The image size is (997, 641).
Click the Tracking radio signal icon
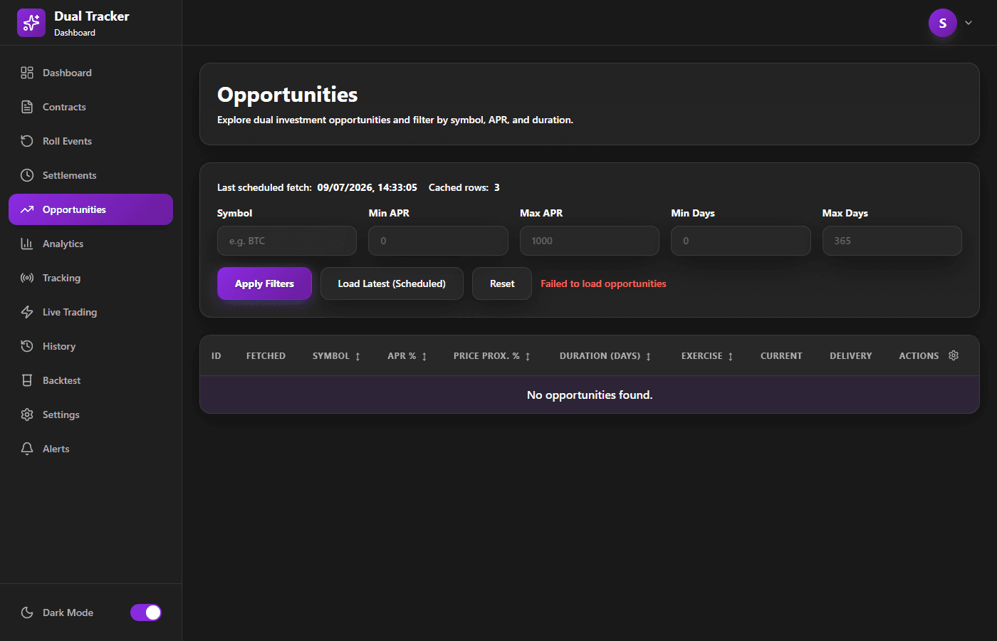(x=27, y=278)
